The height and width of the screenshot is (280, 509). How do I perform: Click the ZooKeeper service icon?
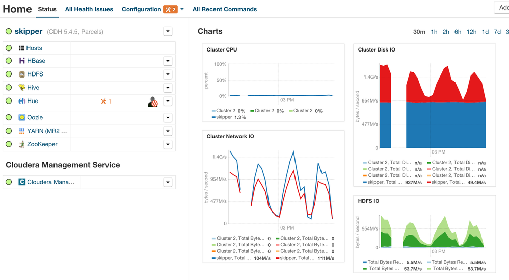pyautogui.click(x=22, y=144)
